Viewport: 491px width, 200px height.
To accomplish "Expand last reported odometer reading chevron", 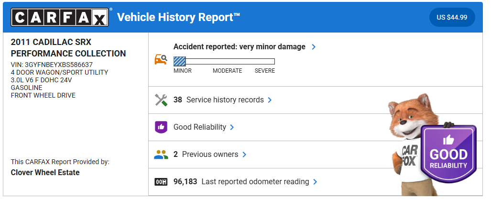I will tap(315, 182).
